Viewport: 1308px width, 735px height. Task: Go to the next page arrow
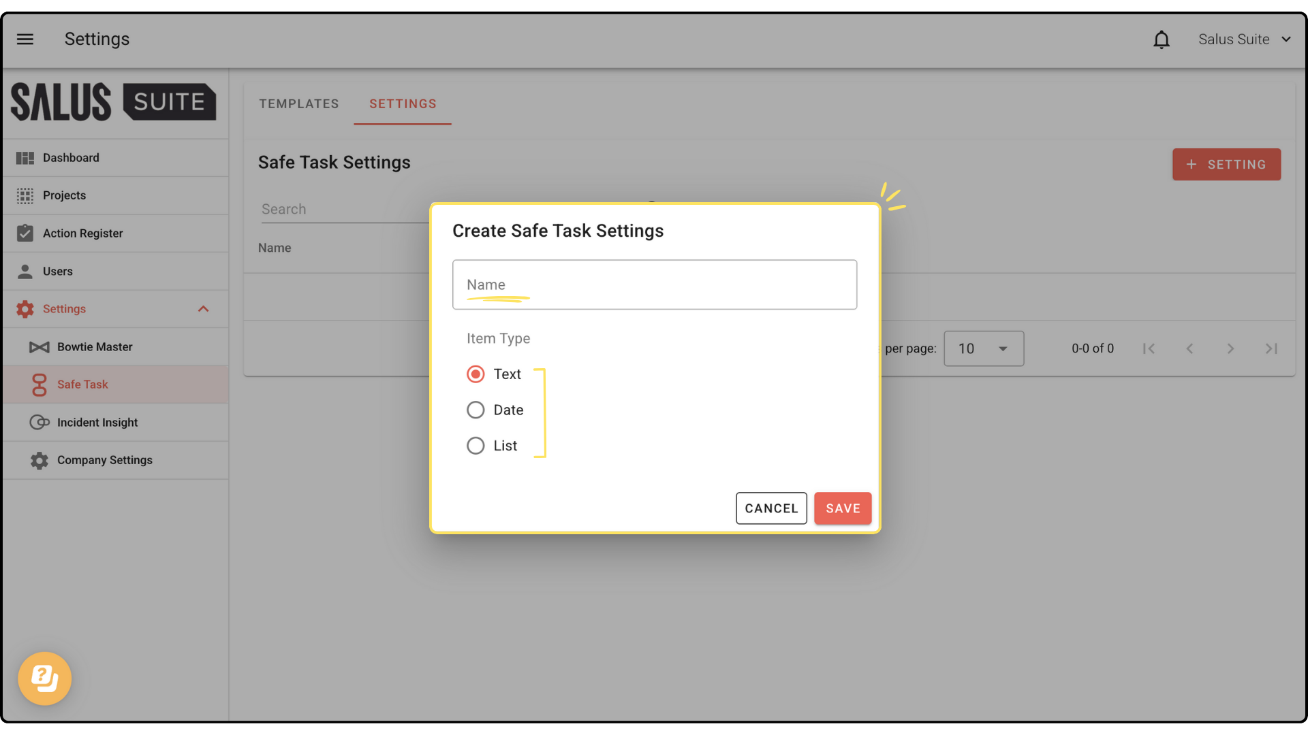tap(1230, 348)
